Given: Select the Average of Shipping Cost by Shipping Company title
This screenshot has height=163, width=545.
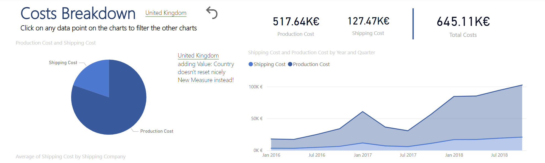Looking at the screenshot, I should [70, 156].
